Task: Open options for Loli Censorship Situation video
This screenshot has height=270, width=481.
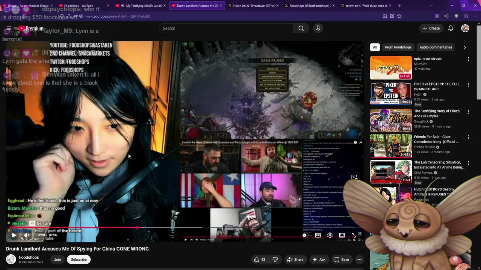Action: click(x=469, y=163)
